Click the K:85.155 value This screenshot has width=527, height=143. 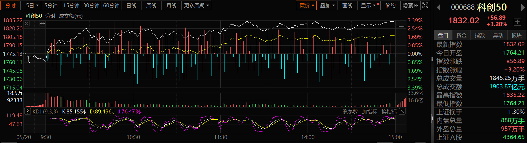point(74,111)
